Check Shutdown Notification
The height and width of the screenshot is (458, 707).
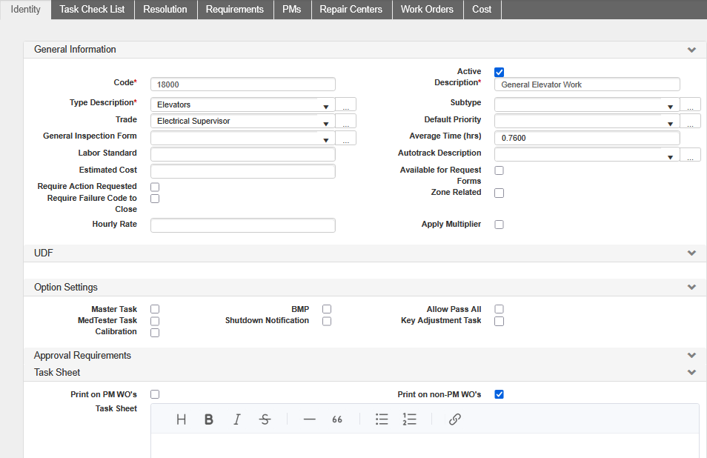pyautogui.click(x=327, y=321)
